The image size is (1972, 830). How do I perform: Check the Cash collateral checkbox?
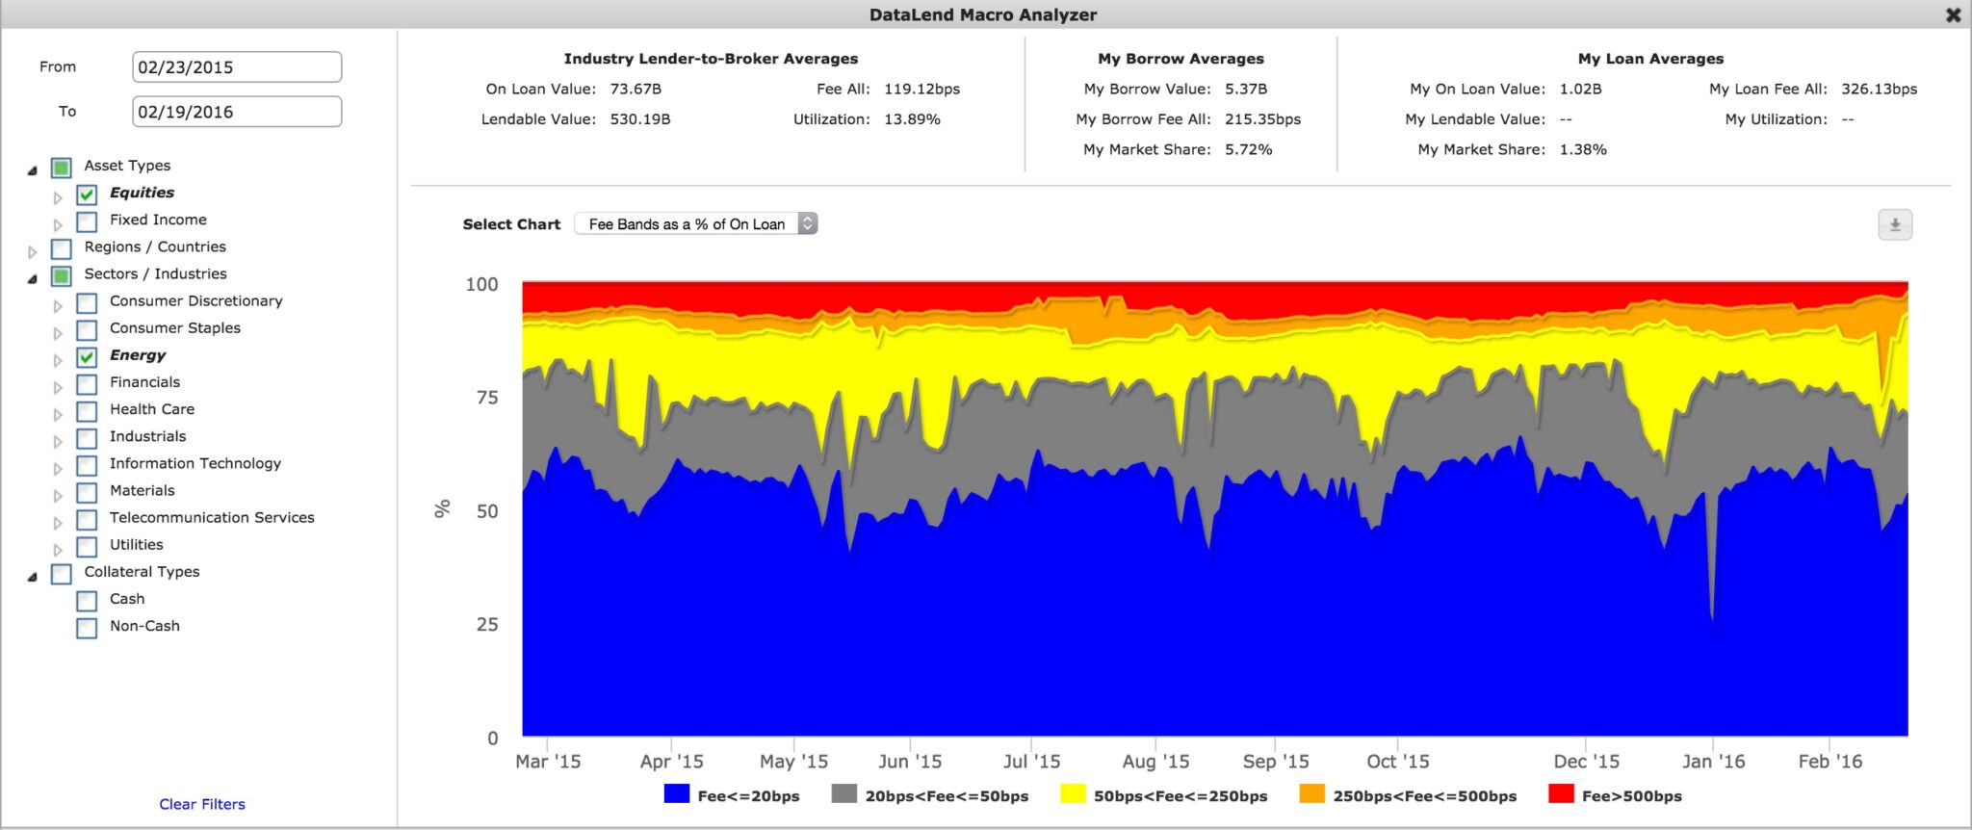(87, 601)
